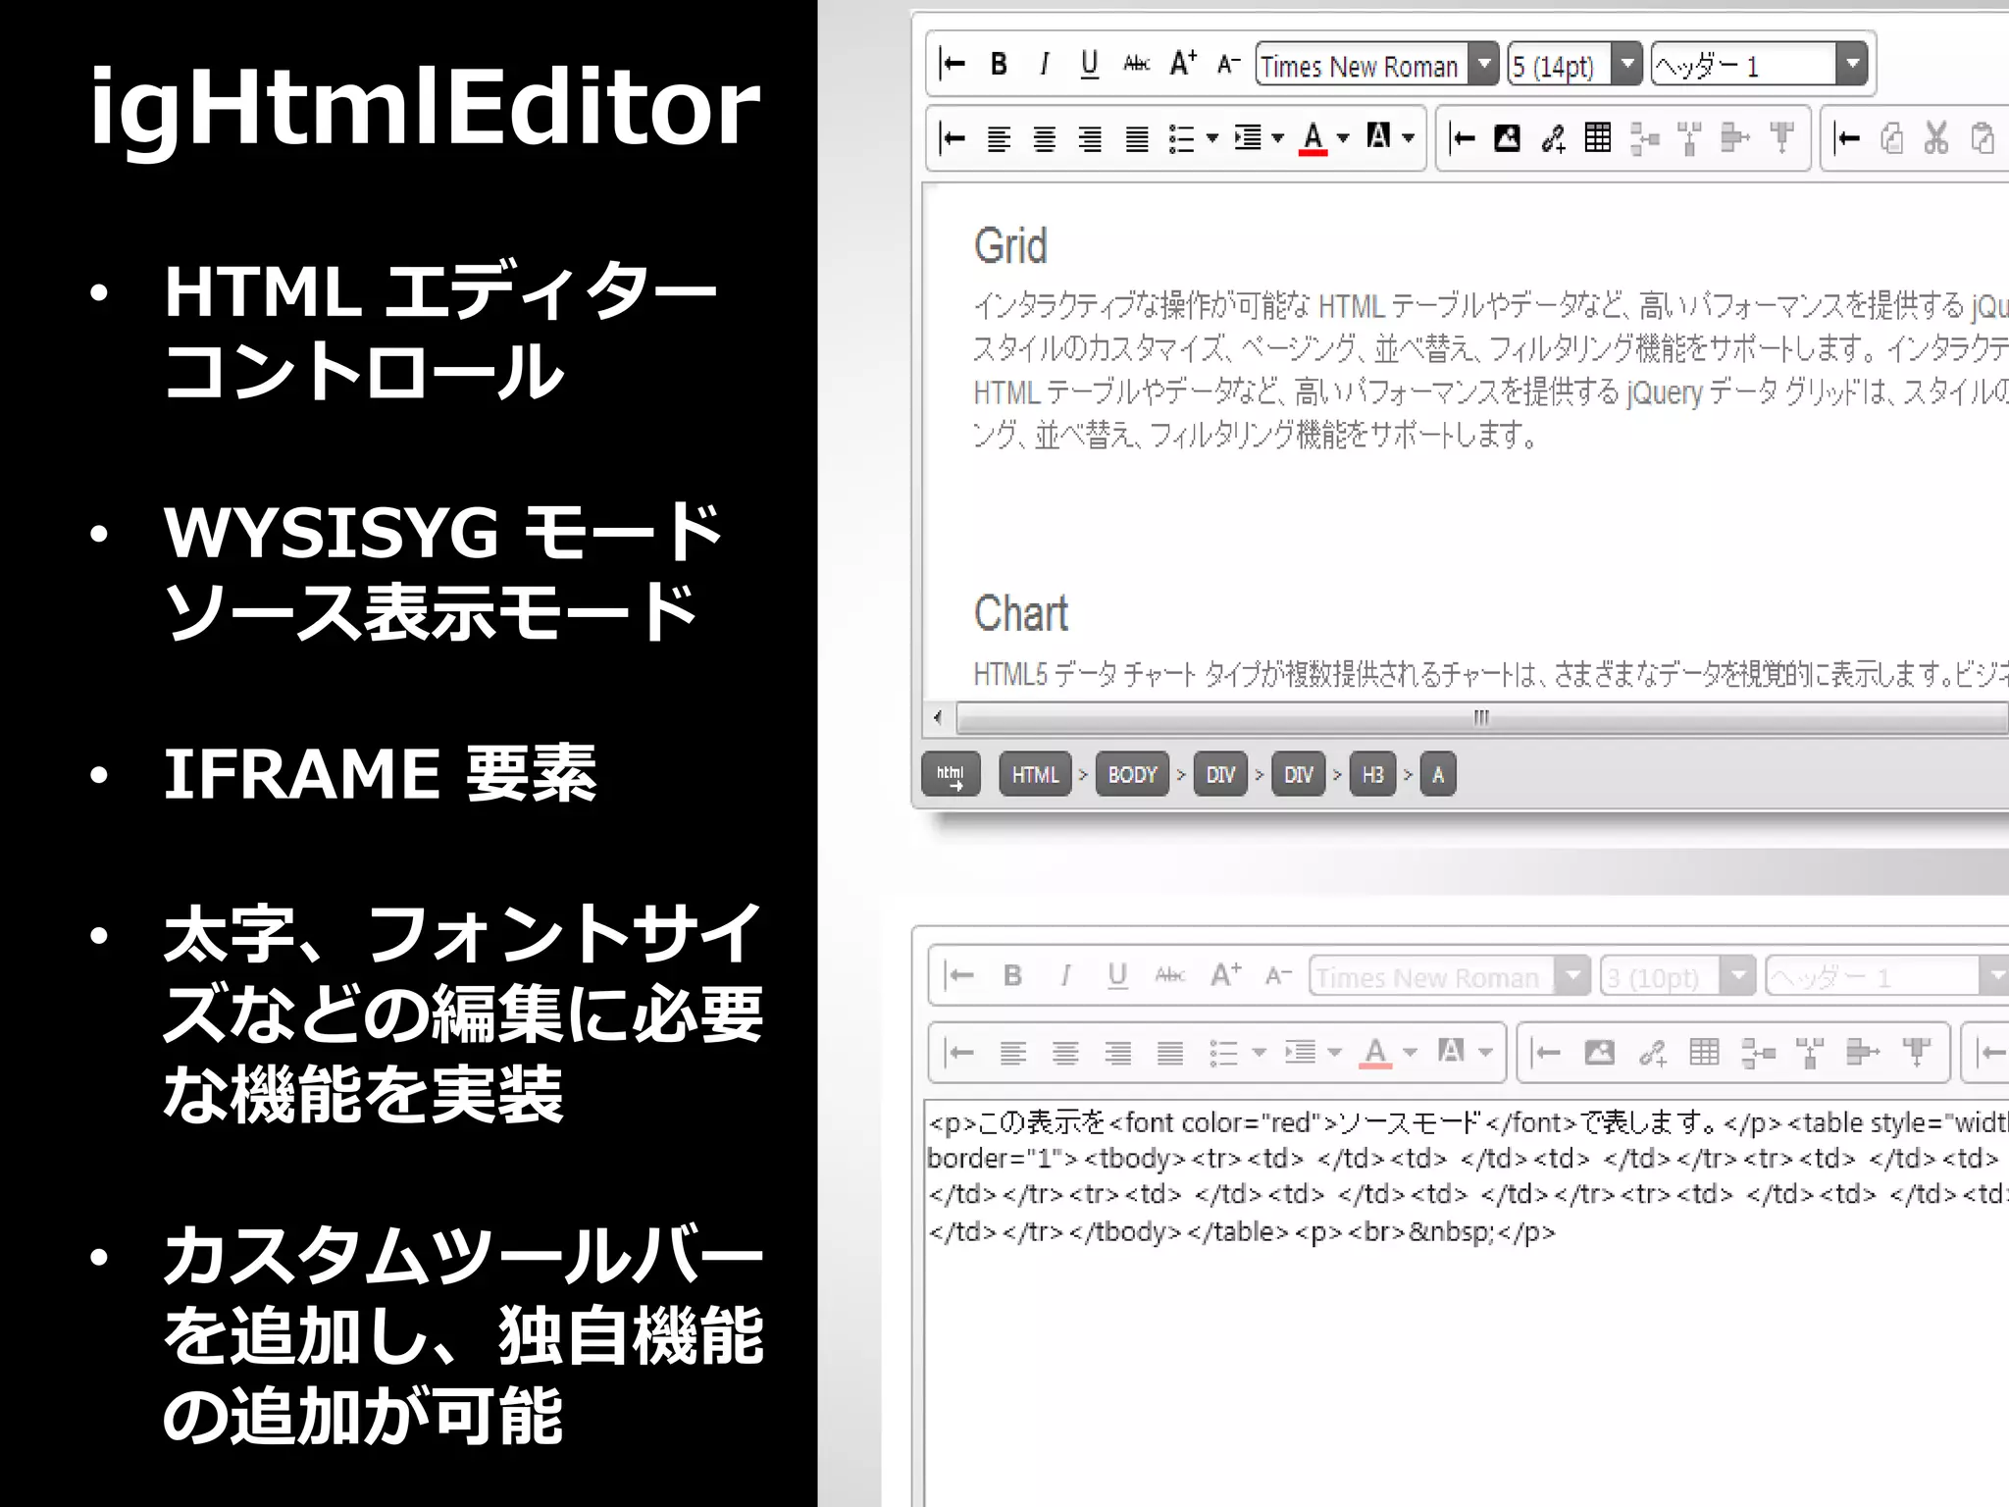
Task: Toggle Underline in the top editor toolbar
Action: (1089, 65)
